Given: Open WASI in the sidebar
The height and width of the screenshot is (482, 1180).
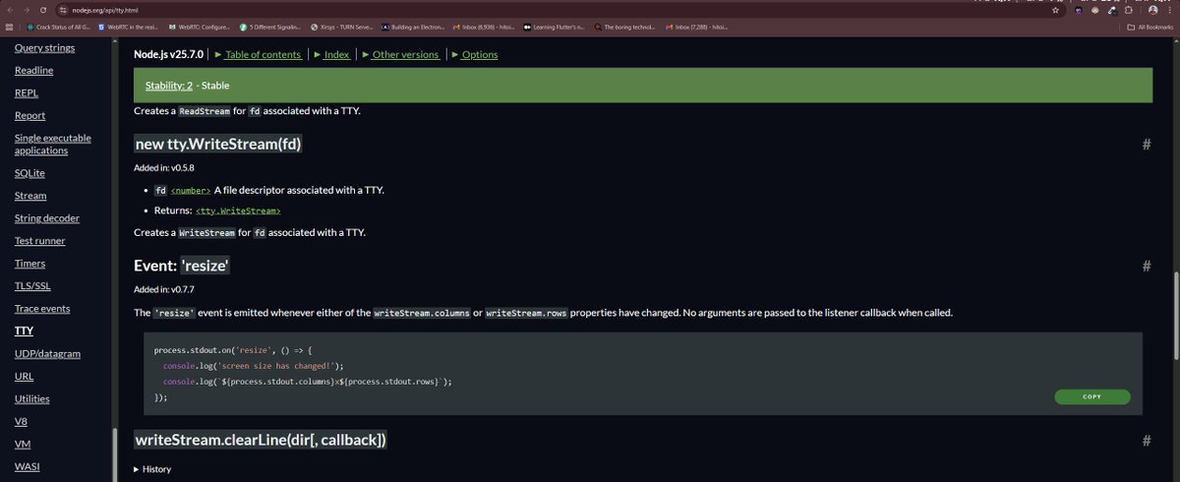Looking at the screenshot, I should (x=27, y=467).
